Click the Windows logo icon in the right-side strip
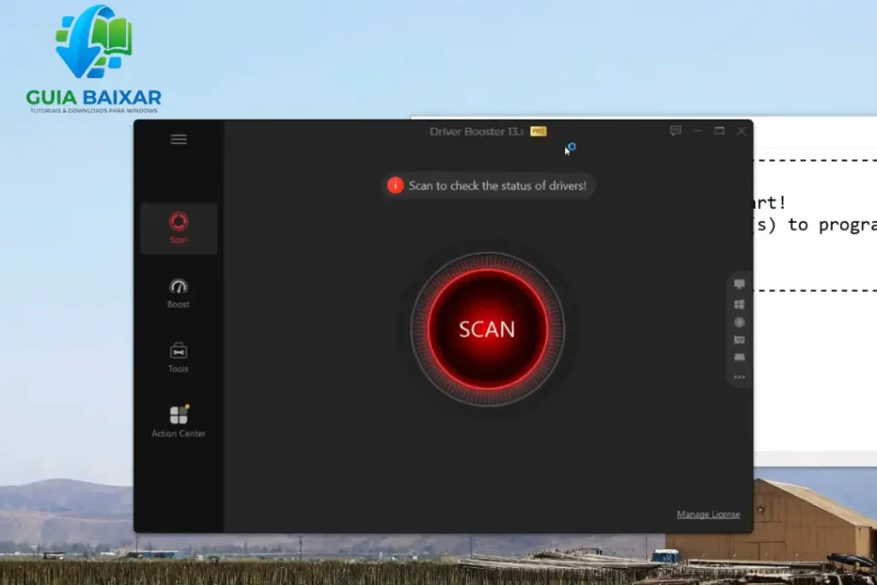Screen dimensions: 877x585 (739, 304)
